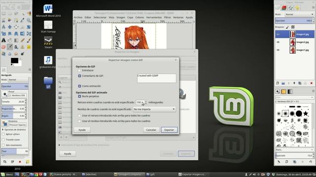Screen dimensions: 316x177
Task: Select the Eraser tool
Action: (3, 47)
